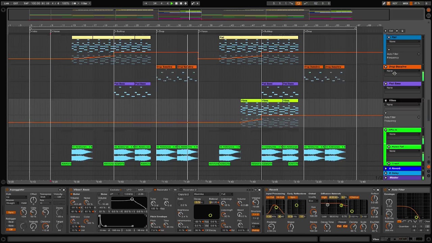Toggle Vibes1 Basic device on/off
Viewport: 432px width, 243px height.
[72, 190]
